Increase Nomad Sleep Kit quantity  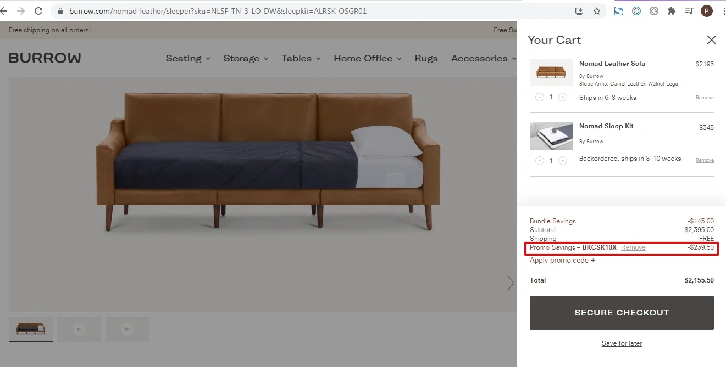[563, 161]
